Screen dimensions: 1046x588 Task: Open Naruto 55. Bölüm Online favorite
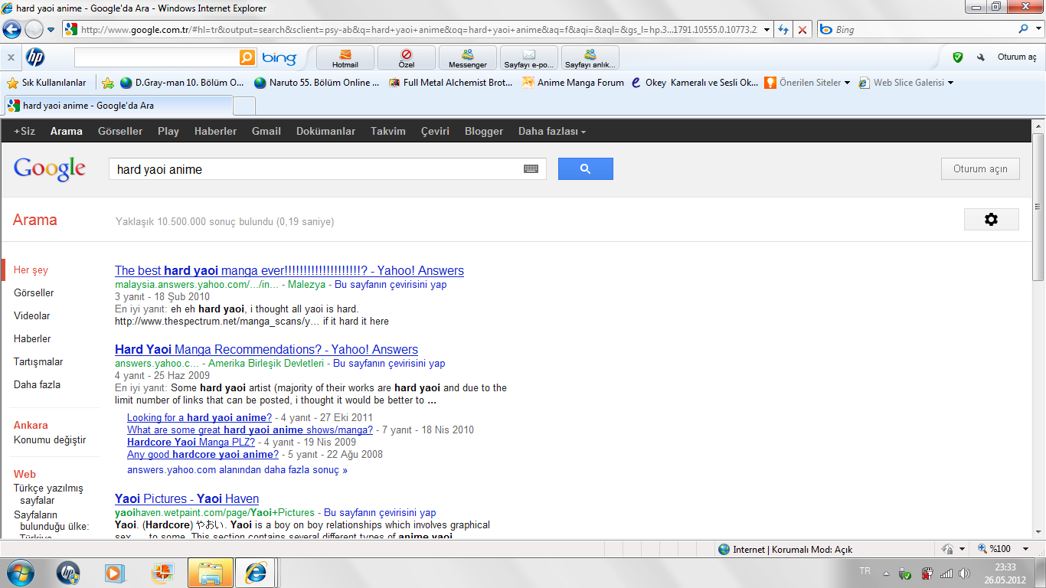point(316,83)
